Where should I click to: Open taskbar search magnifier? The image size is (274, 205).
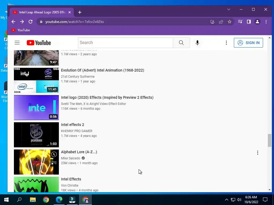(x=19, y=200)
